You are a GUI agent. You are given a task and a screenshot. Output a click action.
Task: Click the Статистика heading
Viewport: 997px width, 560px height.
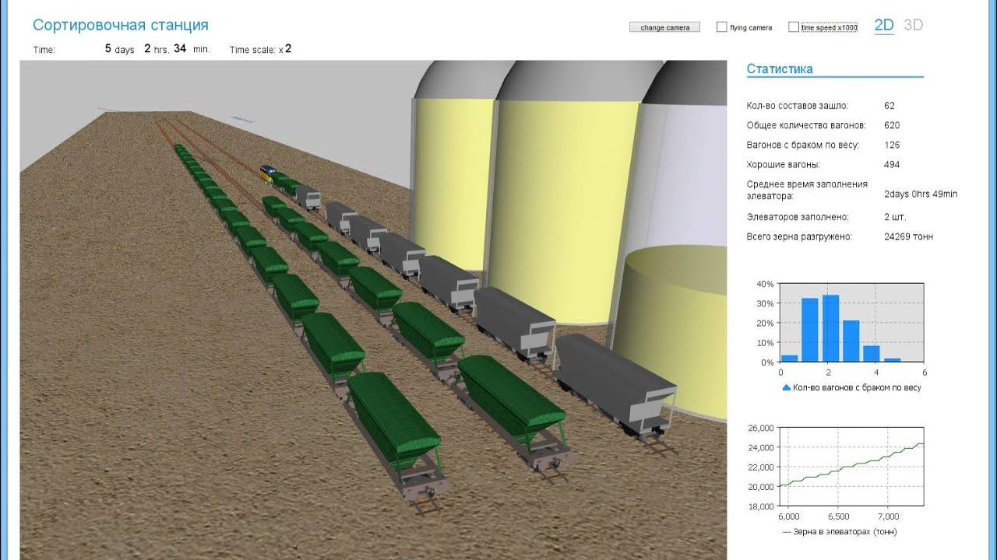click(x=780, y=68)
